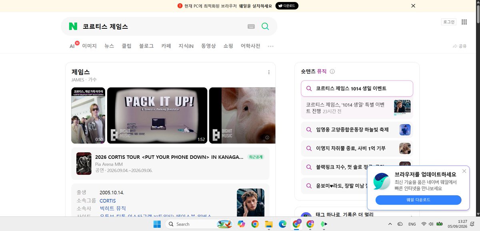Viewport: 480px width, 231px height.
Task: Switch to the 지식iN tab
Action: pos(186,46)
